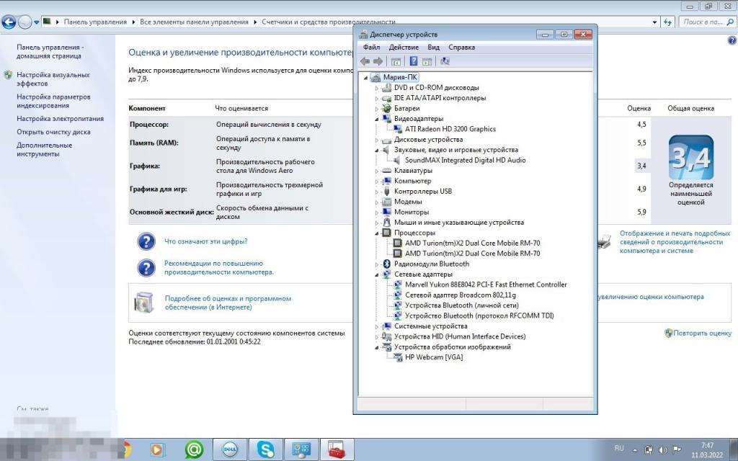The width and height of the screenshot is (738, 461).
Task: Collapse the Процессоры node
Action: pyautogui.click(x=376, y=233)
